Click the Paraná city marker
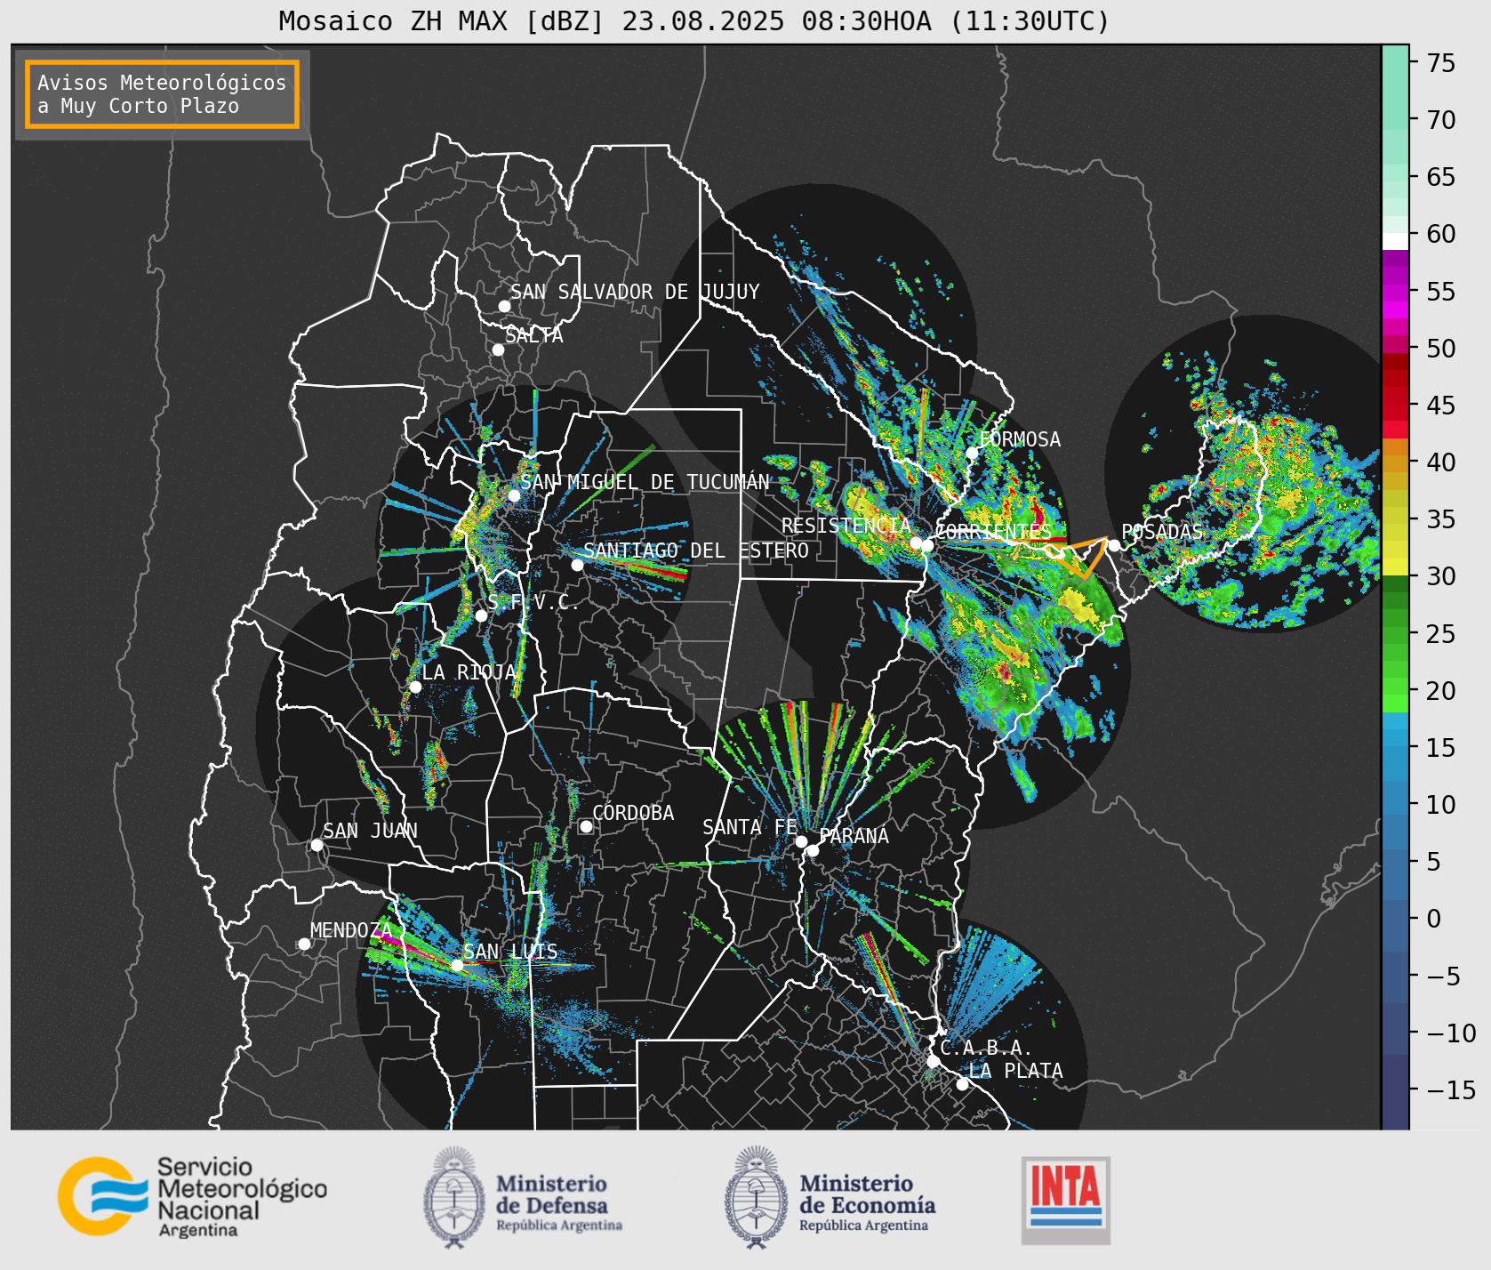 click(813, 850)
